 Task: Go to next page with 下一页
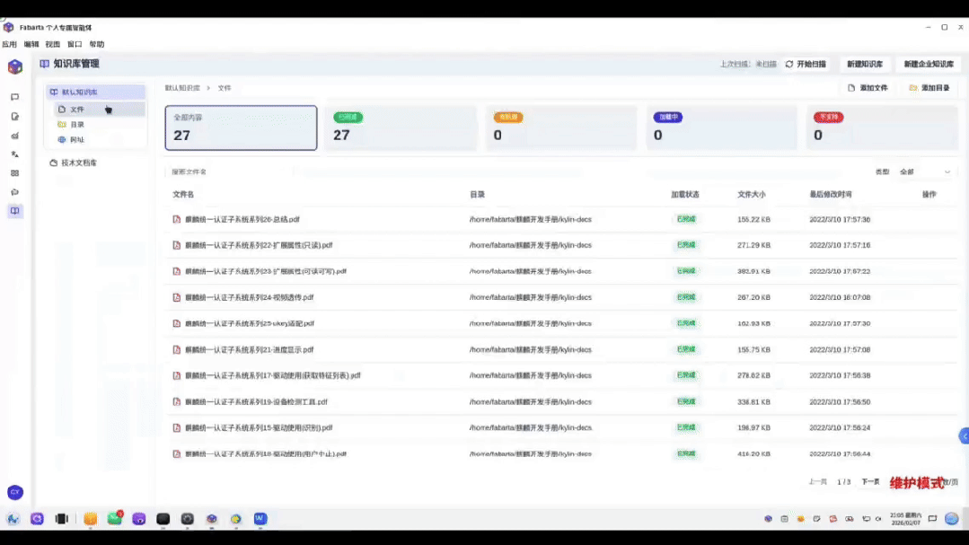[870, 482]
